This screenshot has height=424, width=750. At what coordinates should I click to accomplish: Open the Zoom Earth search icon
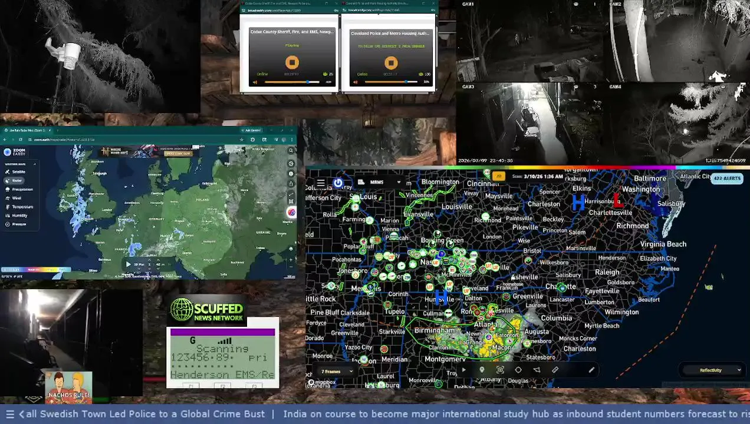click(x=291, y=151)
